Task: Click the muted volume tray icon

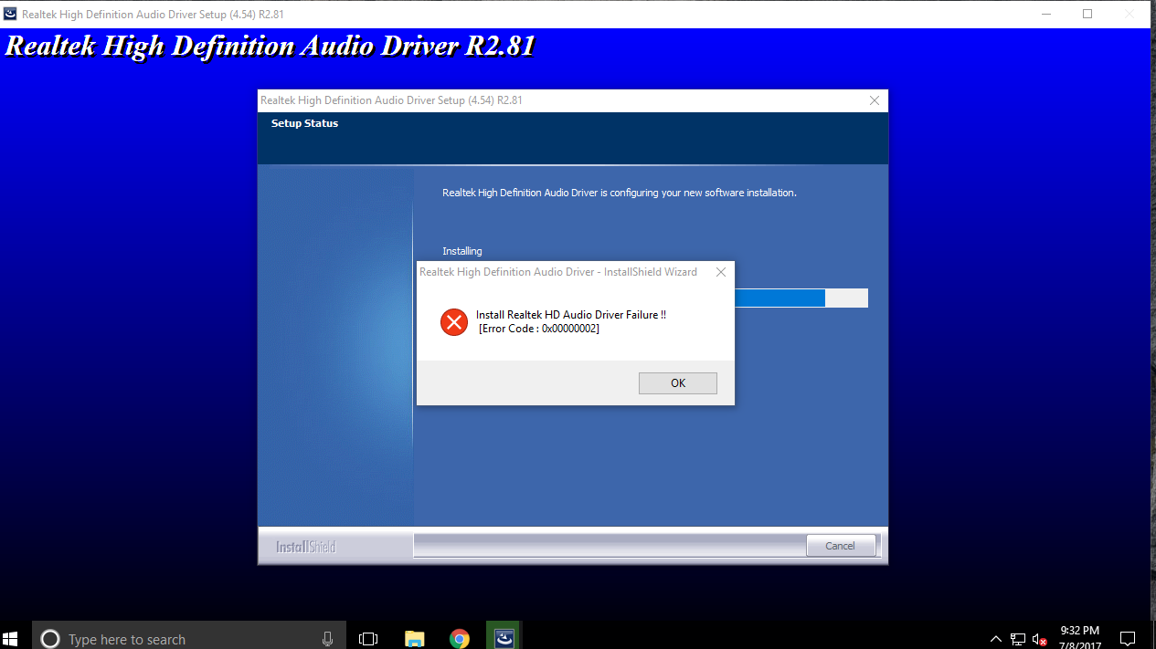Action: coord(1039,639)
